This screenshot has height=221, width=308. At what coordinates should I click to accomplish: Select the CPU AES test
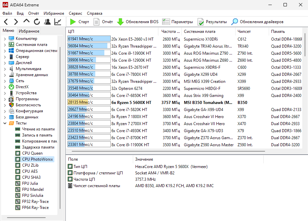point(30,171)
